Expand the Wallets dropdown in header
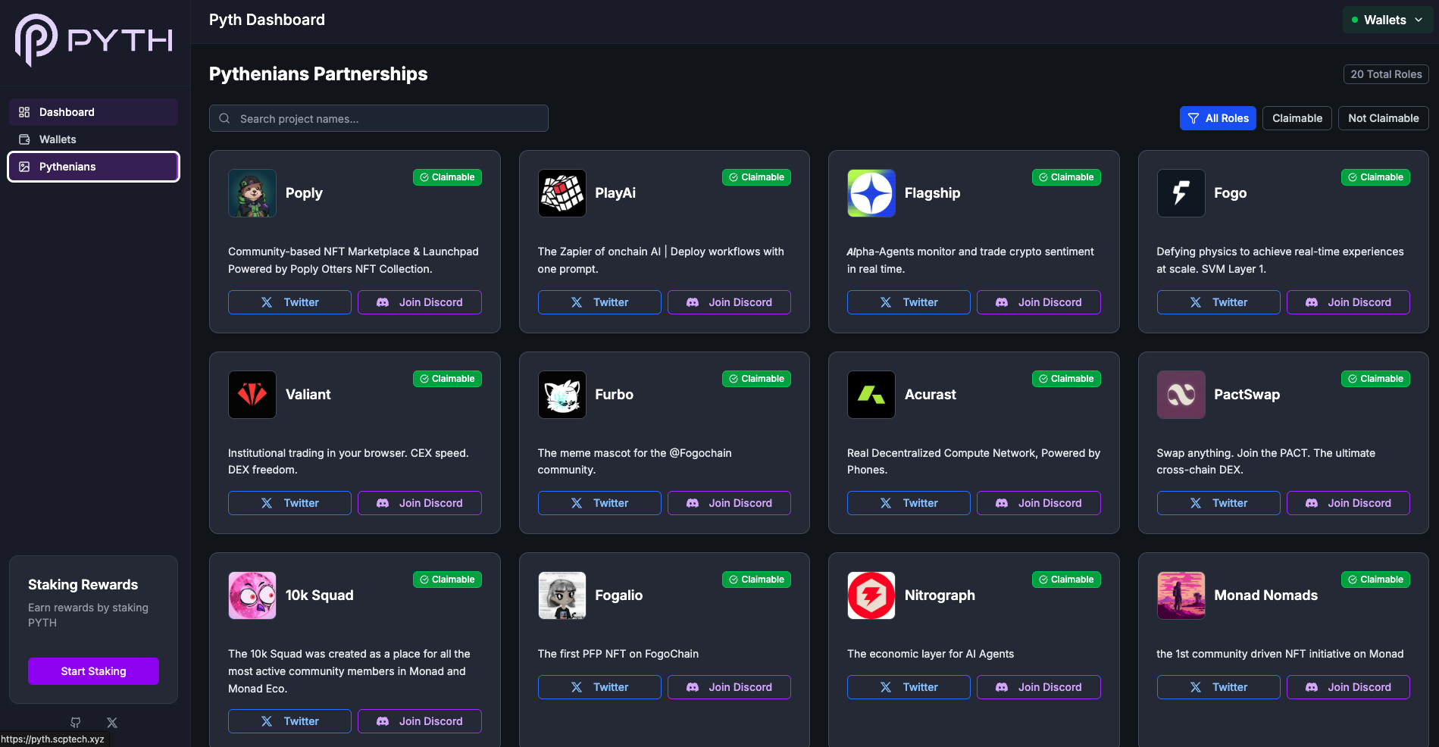 pyautogui.click(x=1387, y=20)
